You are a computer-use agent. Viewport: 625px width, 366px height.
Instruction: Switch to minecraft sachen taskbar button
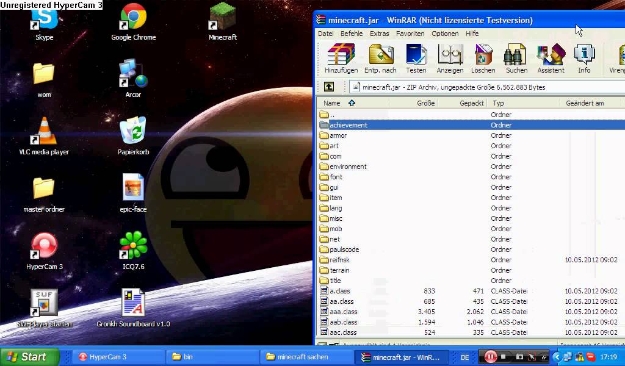point(307,357)
